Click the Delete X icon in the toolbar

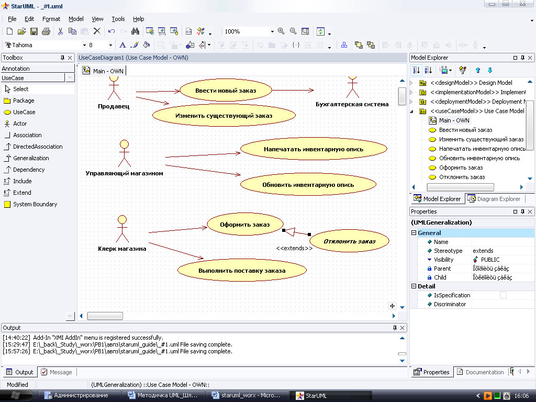[x=97, y=31]
